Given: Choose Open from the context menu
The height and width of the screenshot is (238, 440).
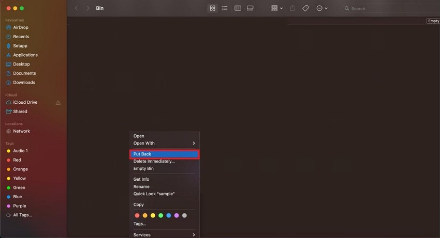Looking at the screenshot, I should point(164,136).
